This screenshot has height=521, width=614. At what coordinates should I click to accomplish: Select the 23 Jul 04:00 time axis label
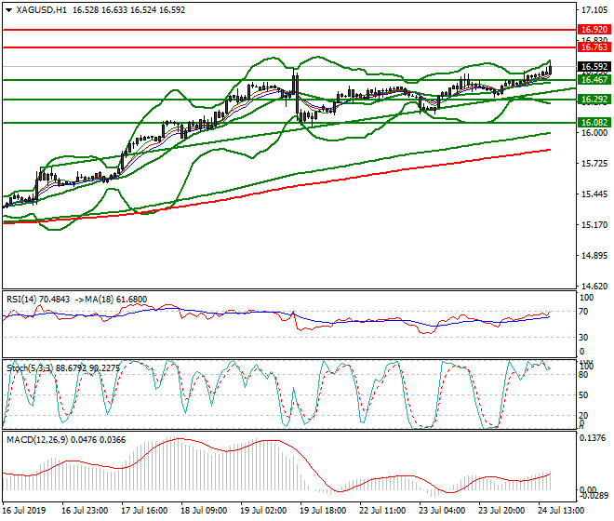point(442,511)
